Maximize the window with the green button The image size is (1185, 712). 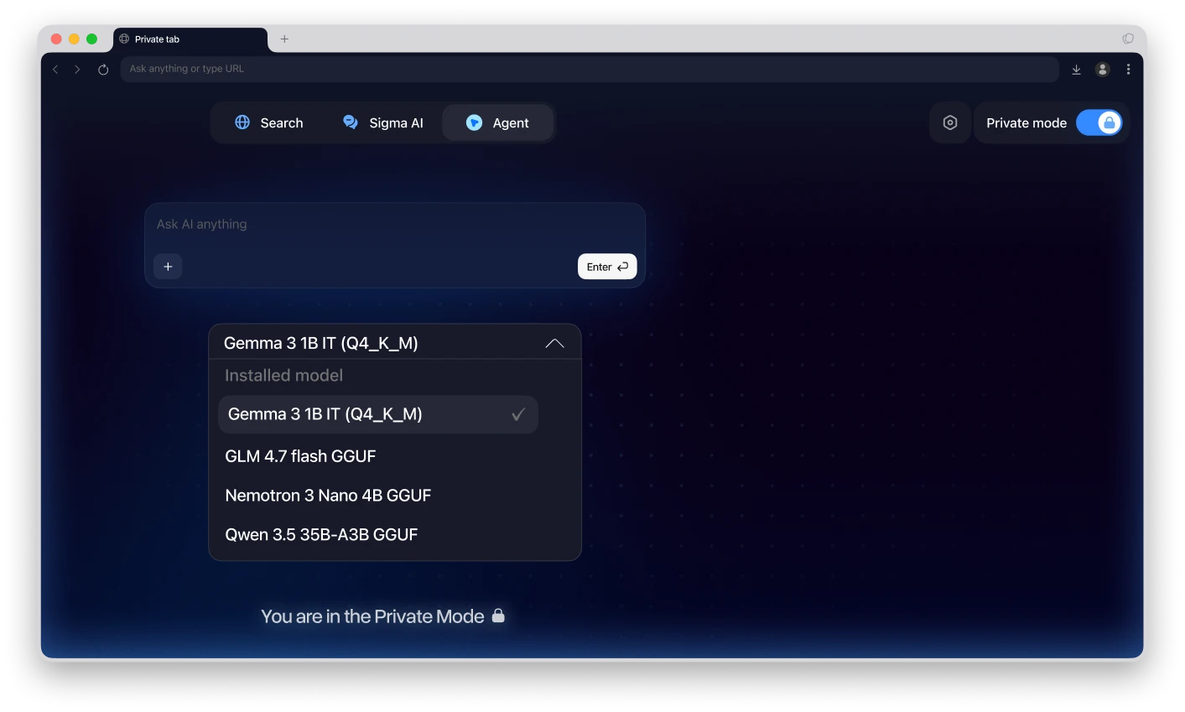click(91, 39)
